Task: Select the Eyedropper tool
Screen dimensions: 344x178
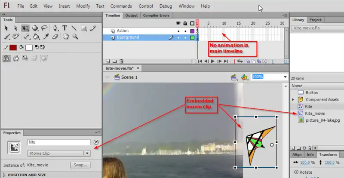Action: [46, 37]
